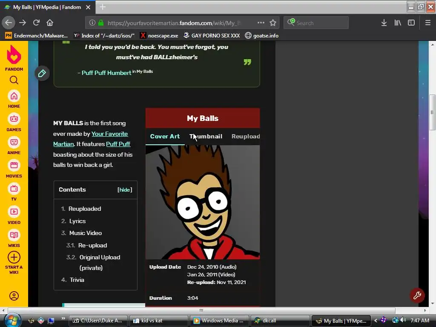Open the TV section icon
The width and height of the screenshot is (436, 327).
[x=14, y=189]
